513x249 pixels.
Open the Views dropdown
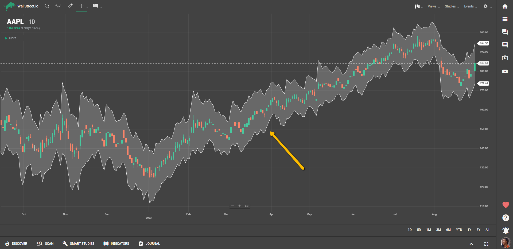point(433,6)
